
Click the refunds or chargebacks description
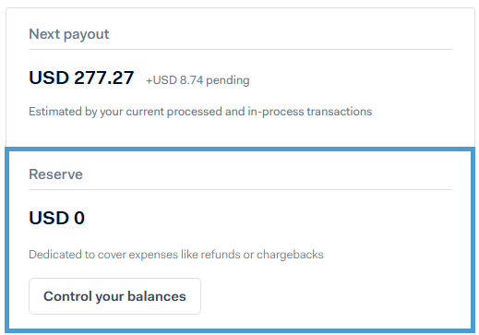point(176,255)
